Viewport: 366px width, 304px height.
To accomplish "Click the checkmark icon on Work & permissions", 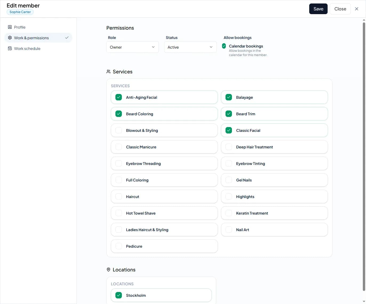I will (x=67, y=38).
